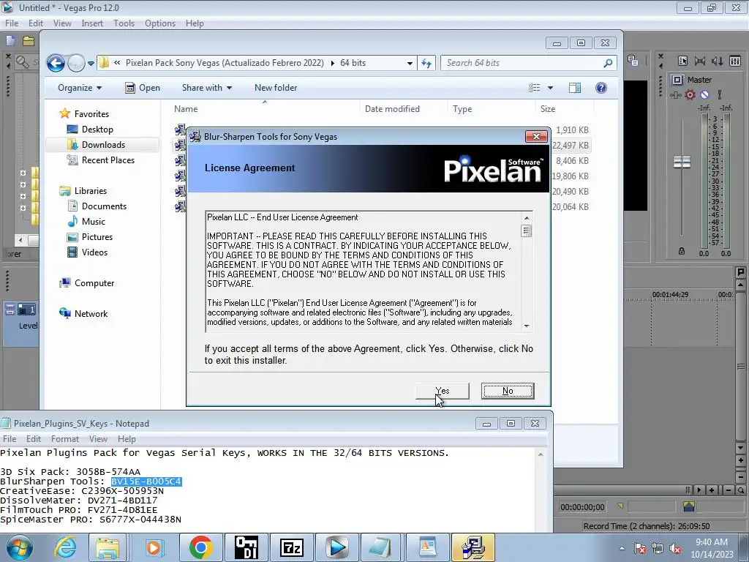The width and height of the screenshot is (749, 562).
Task: Select Desktop under Favorites
Action: click(97, 130)
